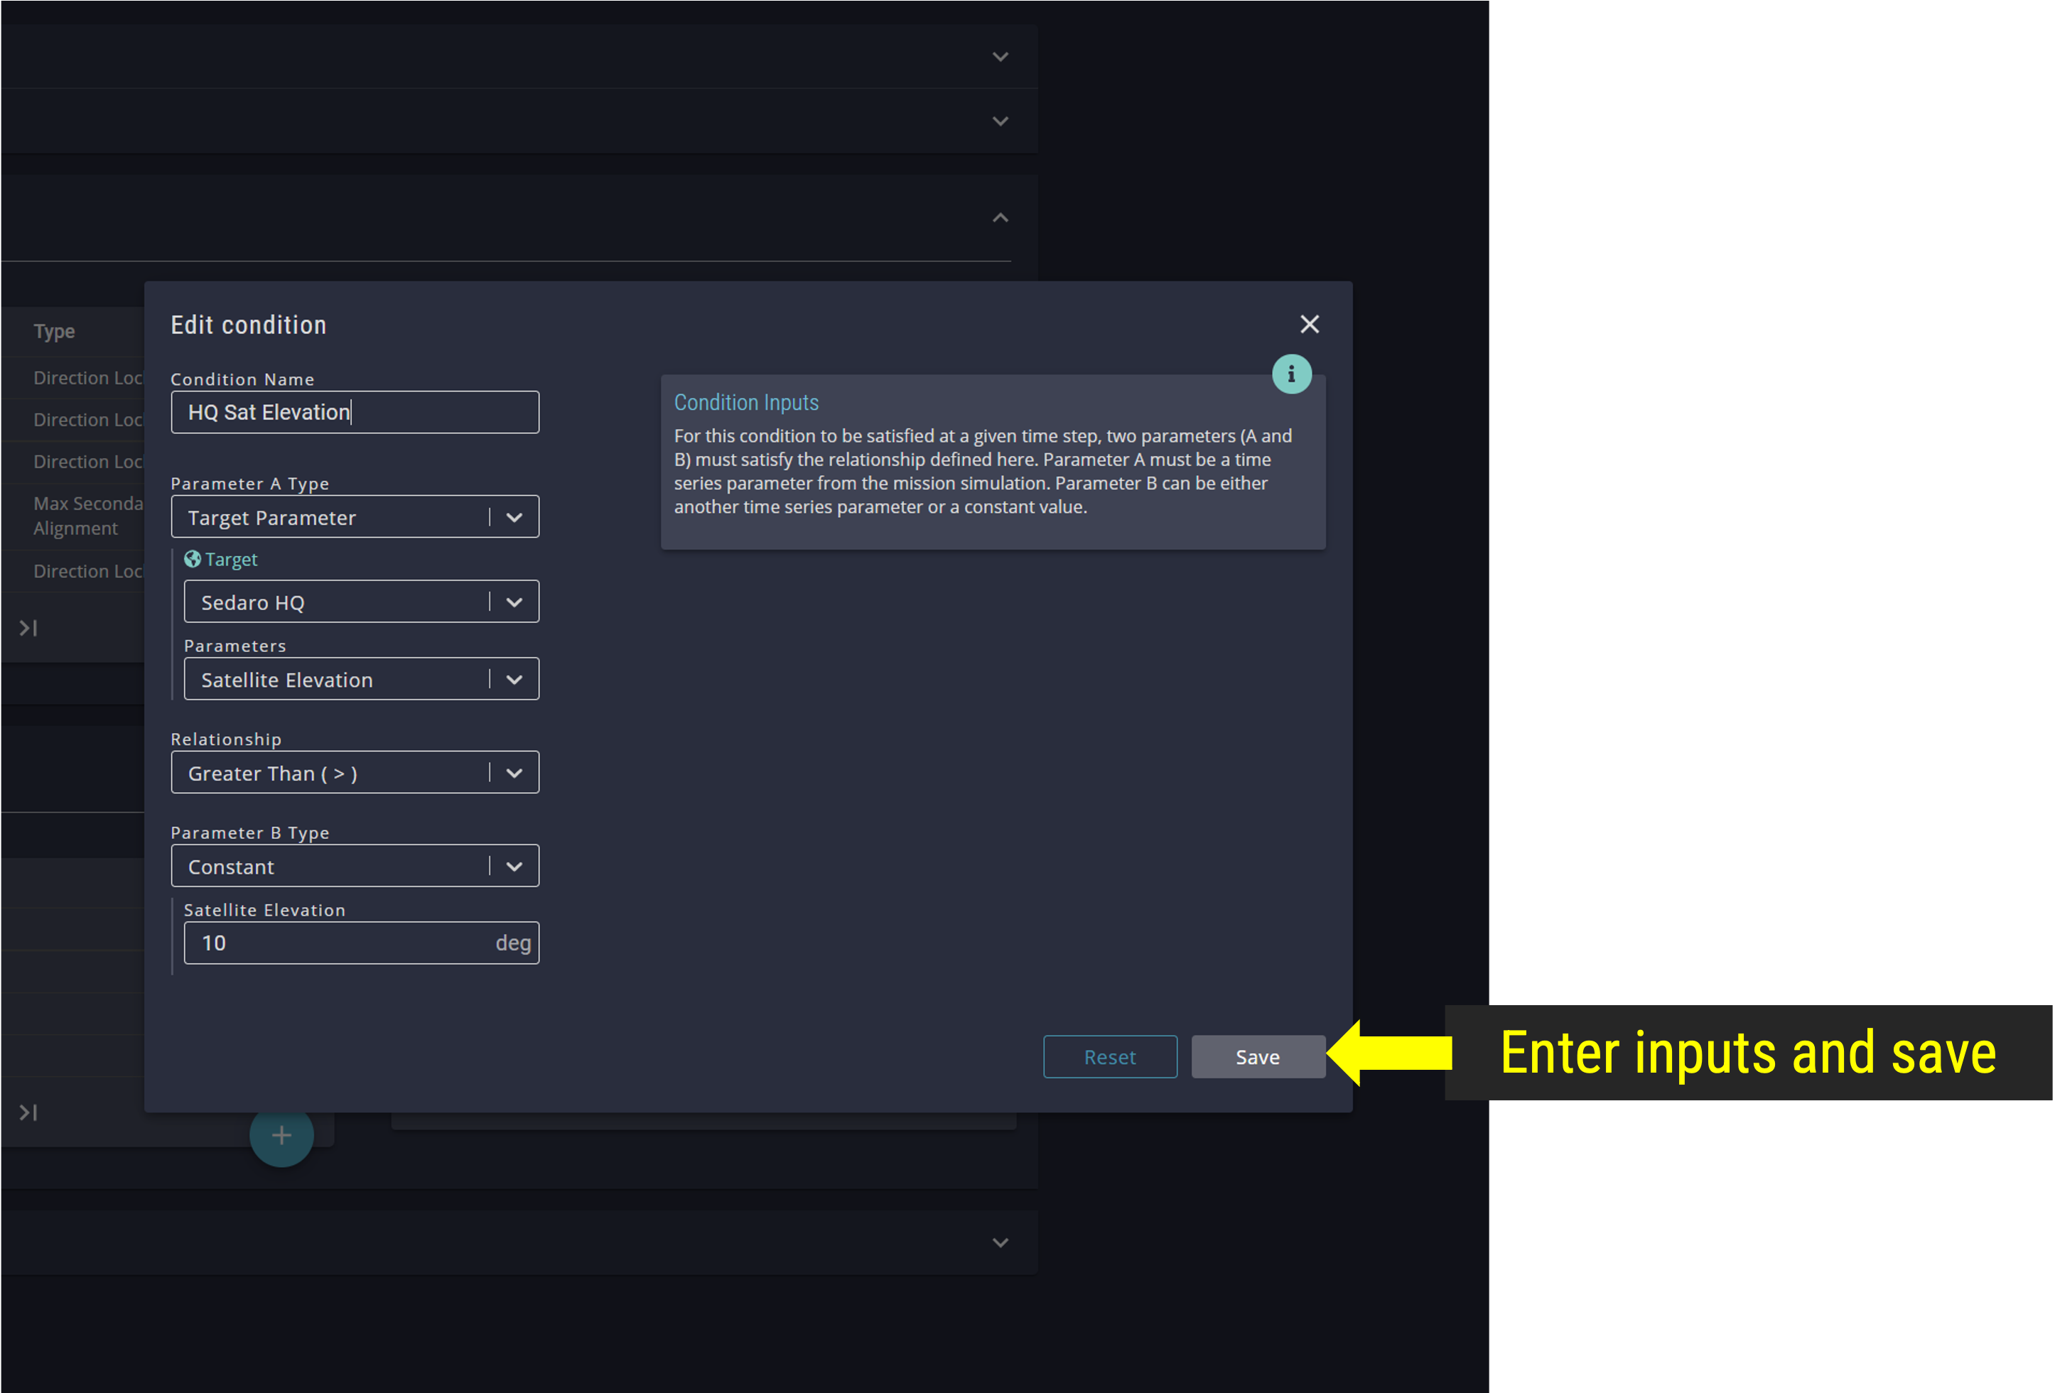Screen dimensions: 2055x1393
Task: Edit the Condition Name input field
Action: click(355, 412)
